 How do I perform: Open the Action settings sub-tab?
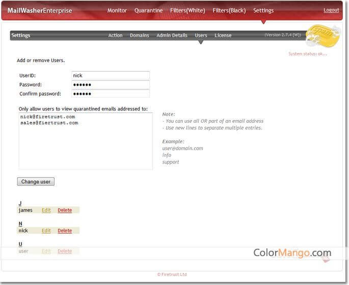click(115, 36)
